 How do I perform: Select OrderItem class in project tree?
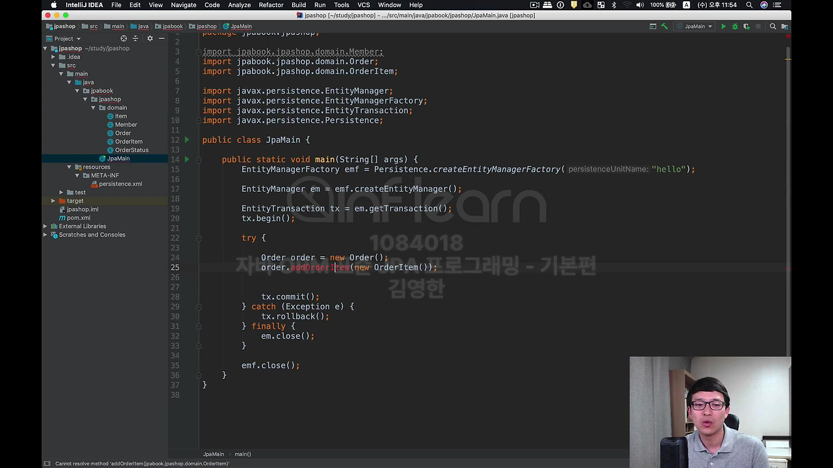[x=129, y=142]
